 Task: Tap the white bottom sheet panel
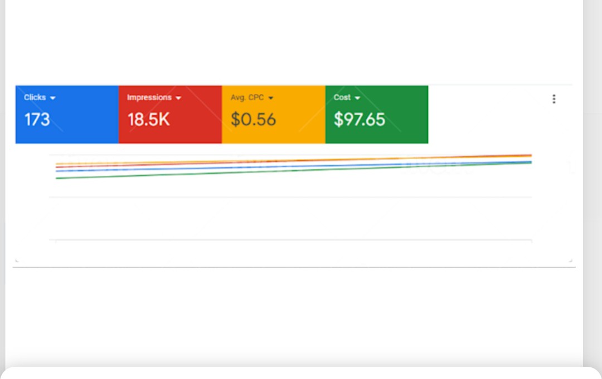pyautogui.click(x=301, y=373)
